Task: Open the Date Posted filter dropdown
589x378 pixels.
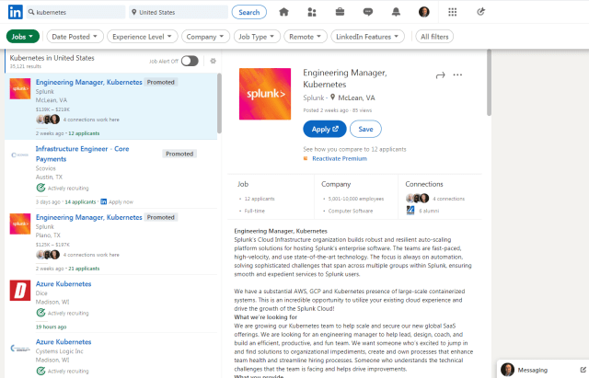Action: pos(75,37)
